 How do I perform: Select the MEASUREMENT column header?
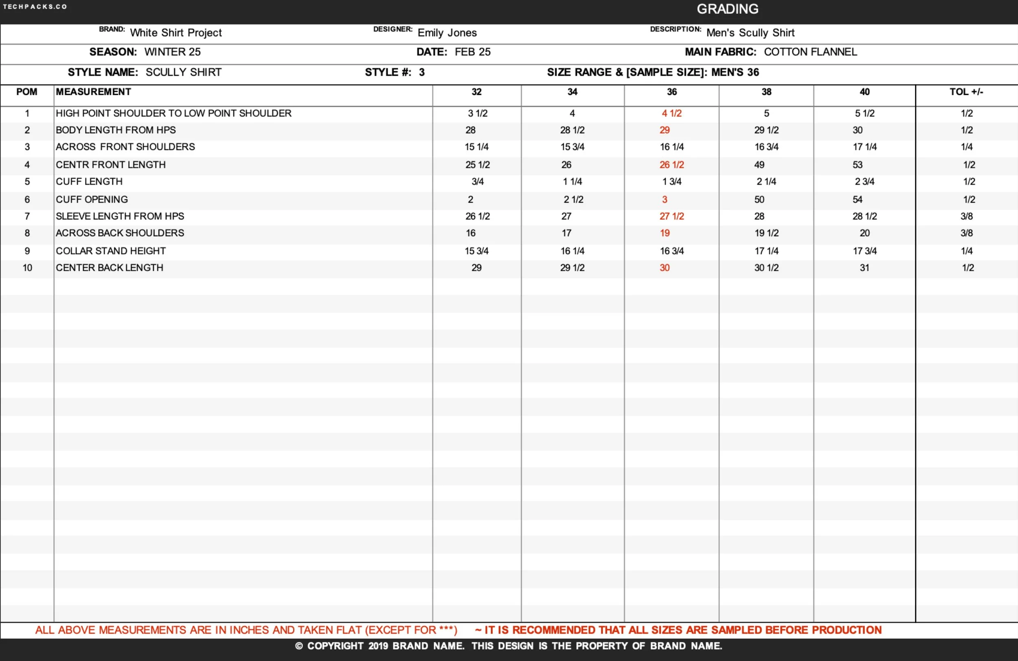tap(93, 92)
